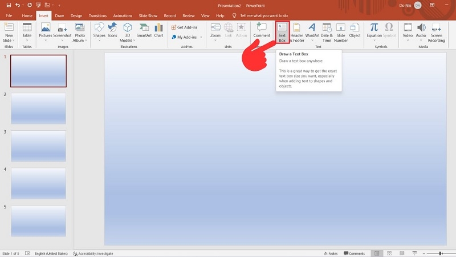Open the Undo history dropdown arrow

pos(23,5)
